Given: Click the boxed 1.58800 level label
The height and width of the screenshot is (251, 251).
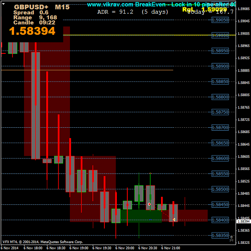Looking at the screenshot, I should pos(220,97).
